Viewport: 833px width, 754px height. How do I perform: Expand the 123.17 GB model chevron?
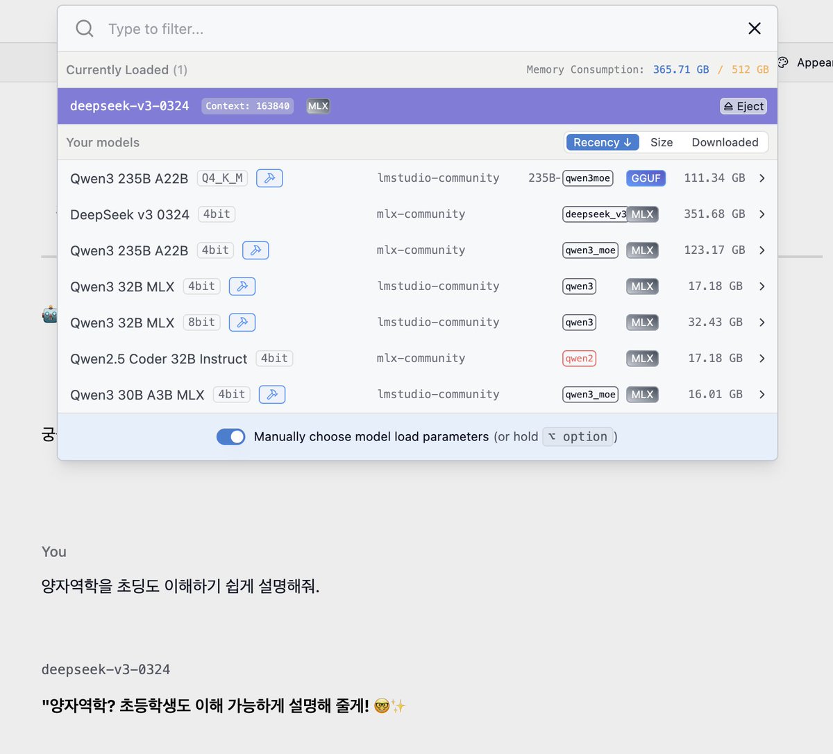[x=762, y=250]
